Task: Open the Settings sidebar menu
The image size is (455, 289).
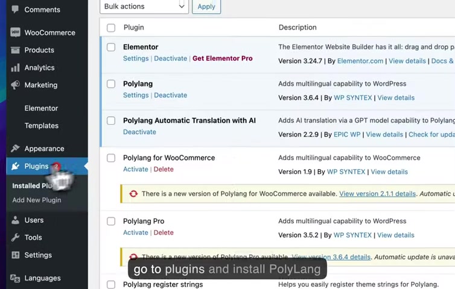Action: (x=38, y=255)
